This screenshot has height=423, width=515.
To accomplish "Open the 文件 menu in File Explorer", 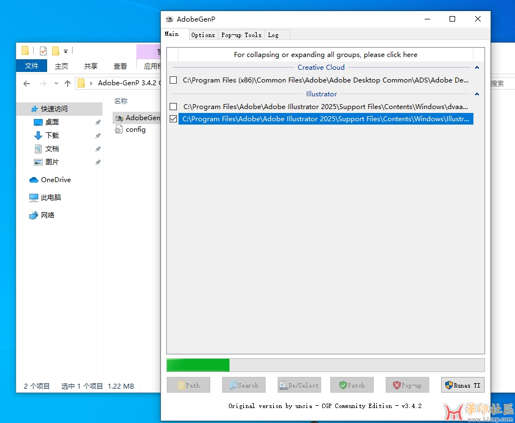I will tap(32, 66).
